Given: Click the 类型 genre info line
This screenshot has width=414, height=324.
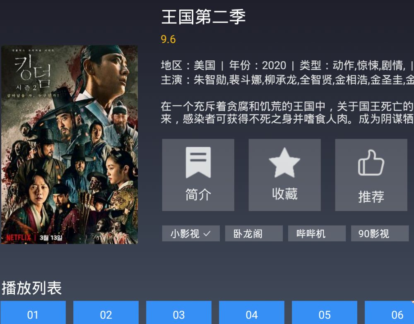Looking at the screenshot, I should click(352, 65).
